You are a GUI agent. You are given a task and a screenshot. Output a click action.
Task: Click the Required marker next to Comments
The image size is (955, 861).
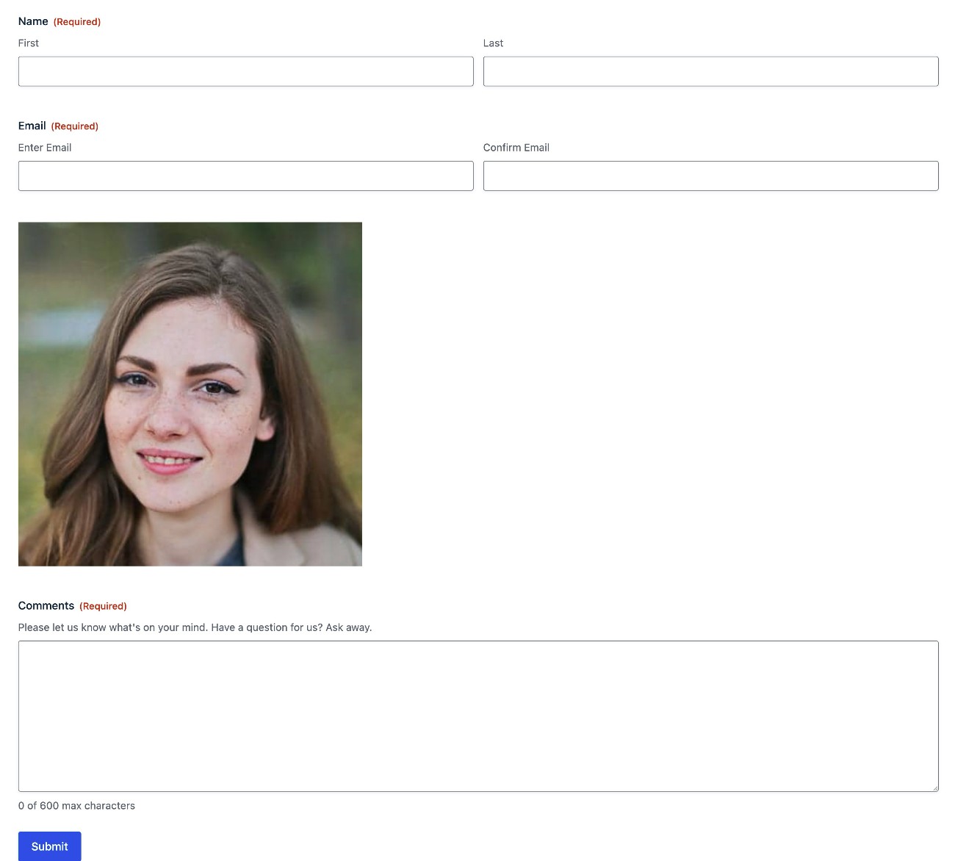[103, 606]
